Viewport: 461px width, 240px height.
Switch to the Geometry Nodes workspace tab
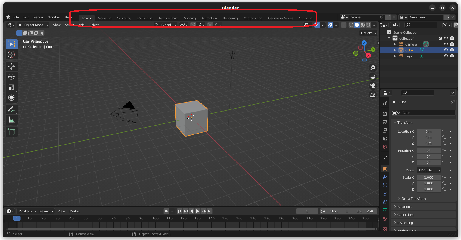(x=281, y=18)
